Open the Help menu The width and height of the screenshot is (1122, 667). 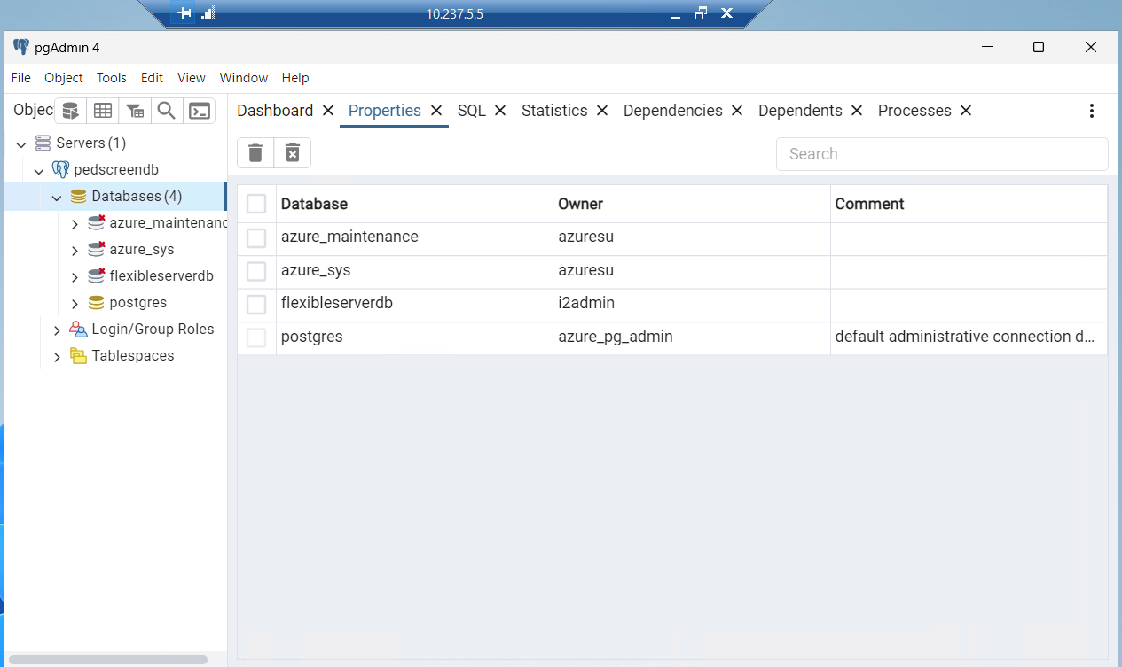tap(295, 78)
